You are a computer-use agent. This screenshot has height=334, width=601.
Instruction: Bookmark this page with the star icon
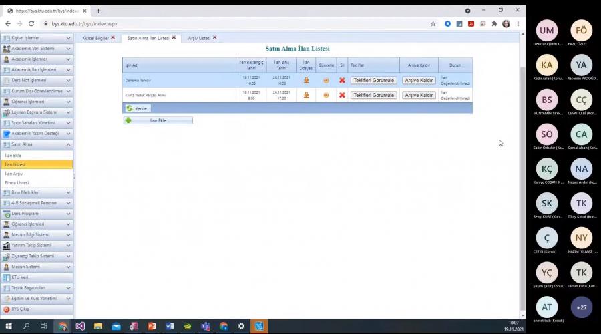(433, 23)
